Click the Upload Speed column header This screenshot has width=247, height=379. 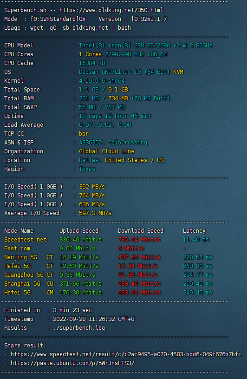click(79, 230)
